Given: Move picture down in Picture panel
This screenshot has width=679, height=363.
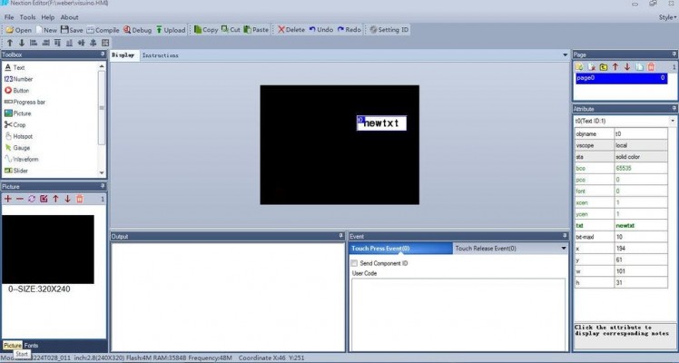Looking at the screenshot, I should (67, 199).
